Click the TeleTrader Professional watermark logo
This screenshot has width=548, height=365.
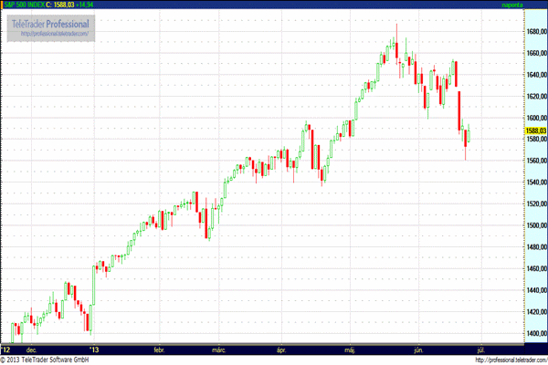pyautogui.click(x=51, y=23)
